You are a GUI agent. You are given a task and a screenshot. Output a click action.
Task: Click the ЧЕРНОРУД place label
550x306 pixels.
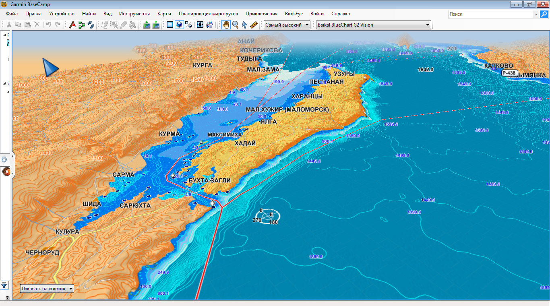[42, 252]
